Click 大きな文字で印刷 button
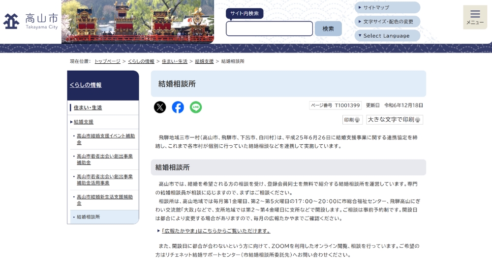This screenshot has width=492, height=265. point(394,120)
